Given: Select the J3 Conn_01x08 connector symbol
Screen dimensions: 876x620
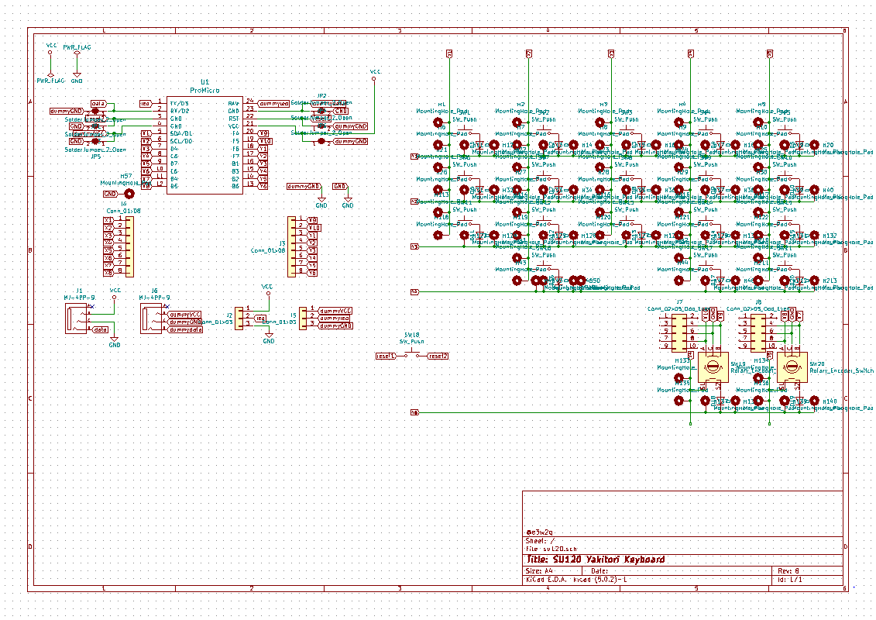Looking at the screenshot, I should pyautogui.click(x=292, y=246).
